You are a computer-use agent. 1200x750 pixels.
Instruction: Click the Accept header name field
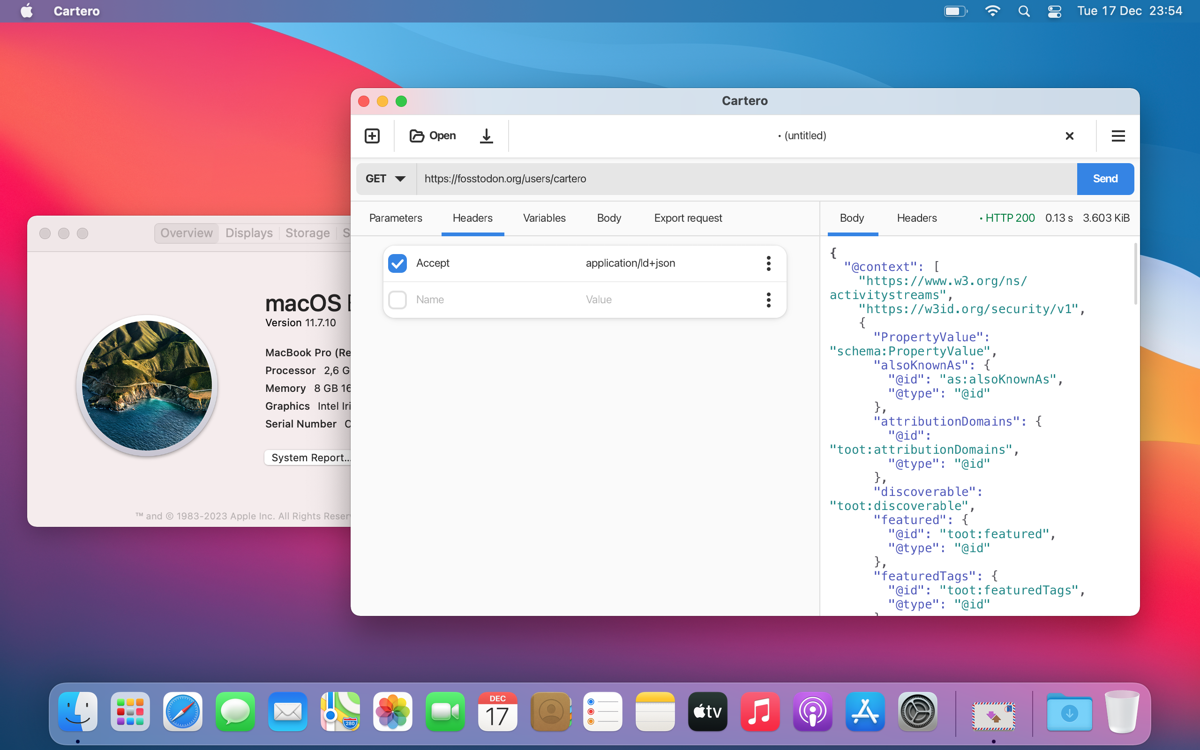point(497,263)
